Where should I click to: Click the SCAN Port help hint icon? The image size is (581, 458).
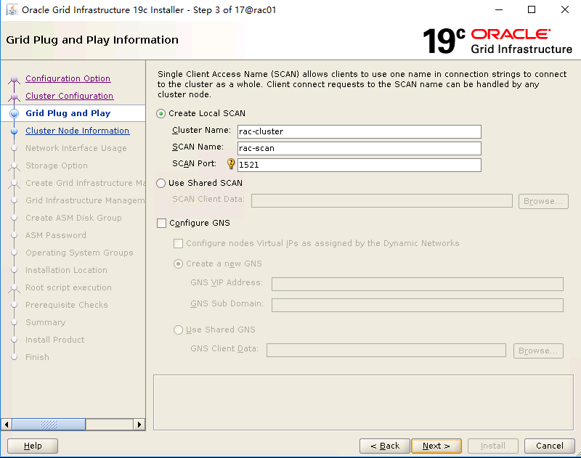pos(230,163)
